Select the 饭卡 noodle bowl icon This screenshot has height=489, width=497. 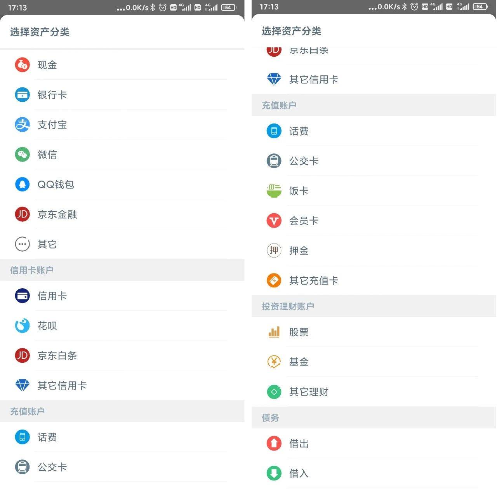click(274, 191)
